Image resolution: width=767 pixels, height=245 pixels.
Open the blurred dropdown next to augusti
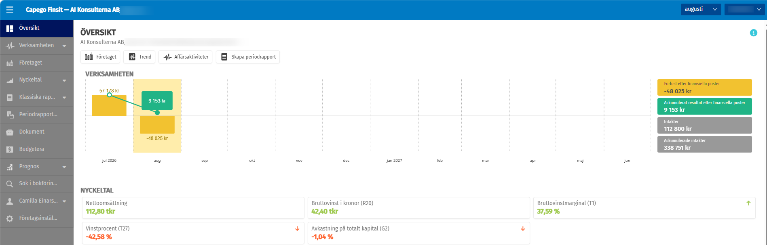pos(745,9)
